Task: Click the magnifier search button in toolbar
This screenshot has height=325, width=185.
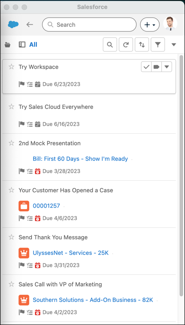Action: [110, 44]
